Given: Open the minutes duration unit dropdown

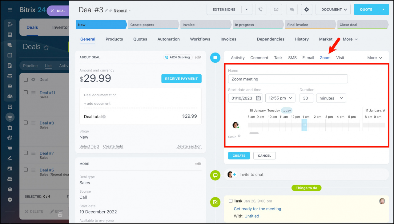Looking at the screenshot, I should pyautogui.click(x=331, y=98).
